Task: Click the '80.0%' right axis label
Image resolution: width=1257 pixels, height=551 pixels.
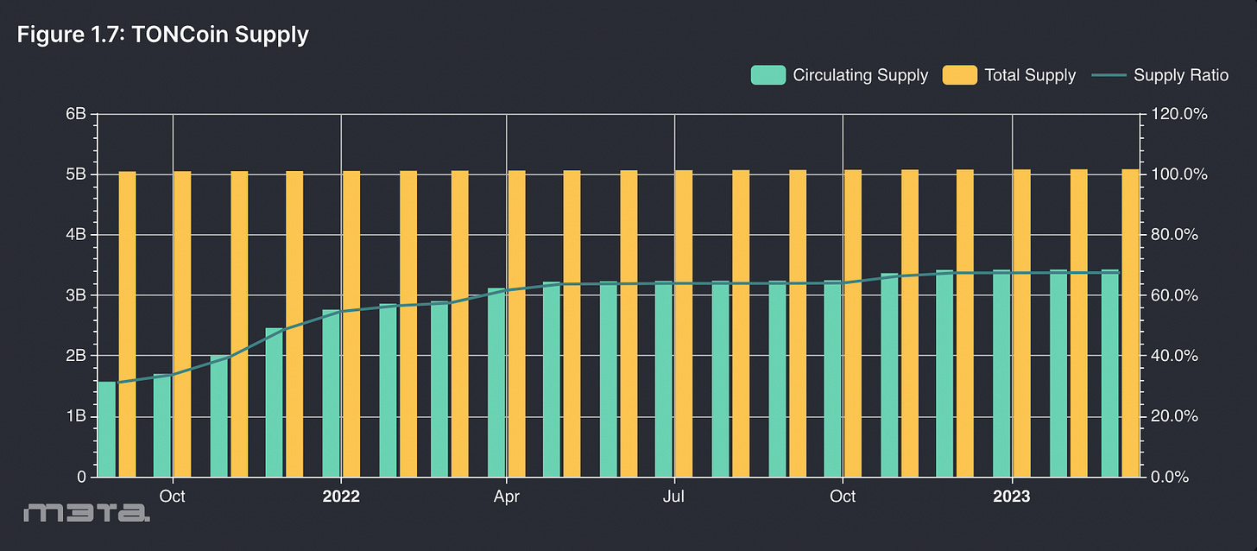Action: [x=1176, y=235]
